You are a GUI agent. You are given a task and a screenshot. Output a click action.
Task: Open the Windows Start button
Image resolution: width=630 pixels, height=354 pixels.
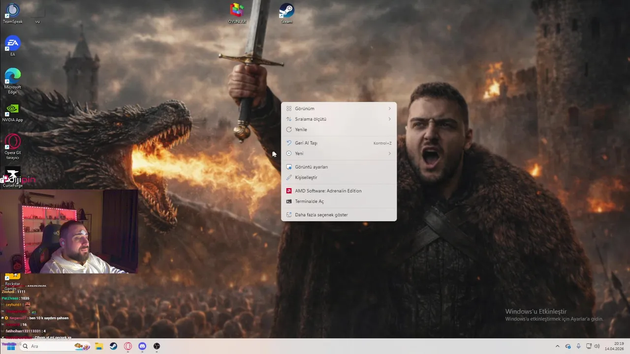click(11, 346)
